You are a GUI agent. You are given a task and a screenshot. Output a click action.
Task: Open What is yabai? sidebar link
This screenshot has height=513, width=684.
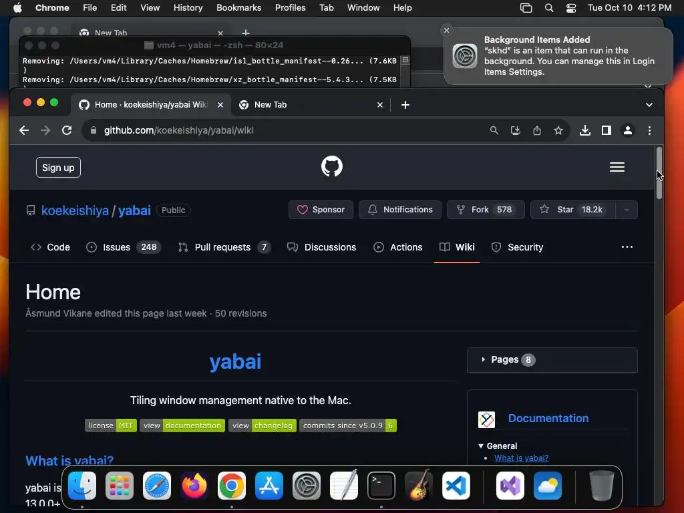[x=521, y=458]
